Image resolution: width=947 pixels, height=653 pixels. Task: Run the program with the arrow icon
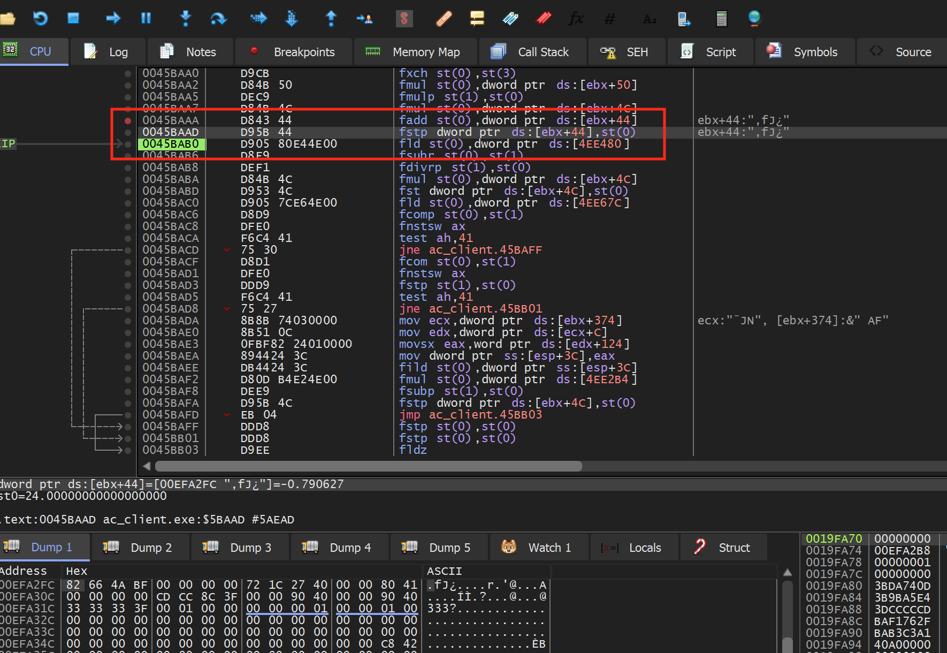[x=113, y=19]
